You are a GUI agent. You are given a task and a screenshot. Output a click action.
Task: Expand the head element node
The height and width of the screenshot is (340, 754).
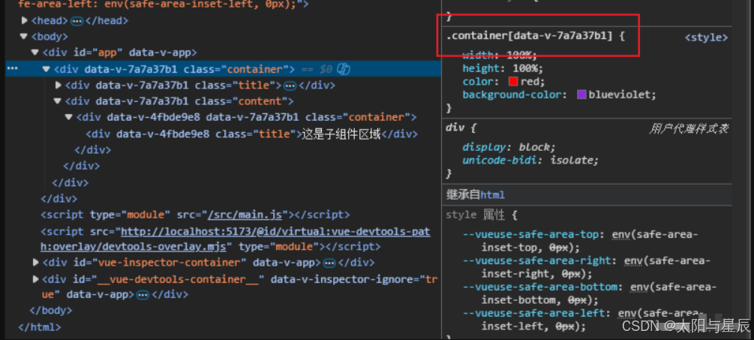coord(25,21)
